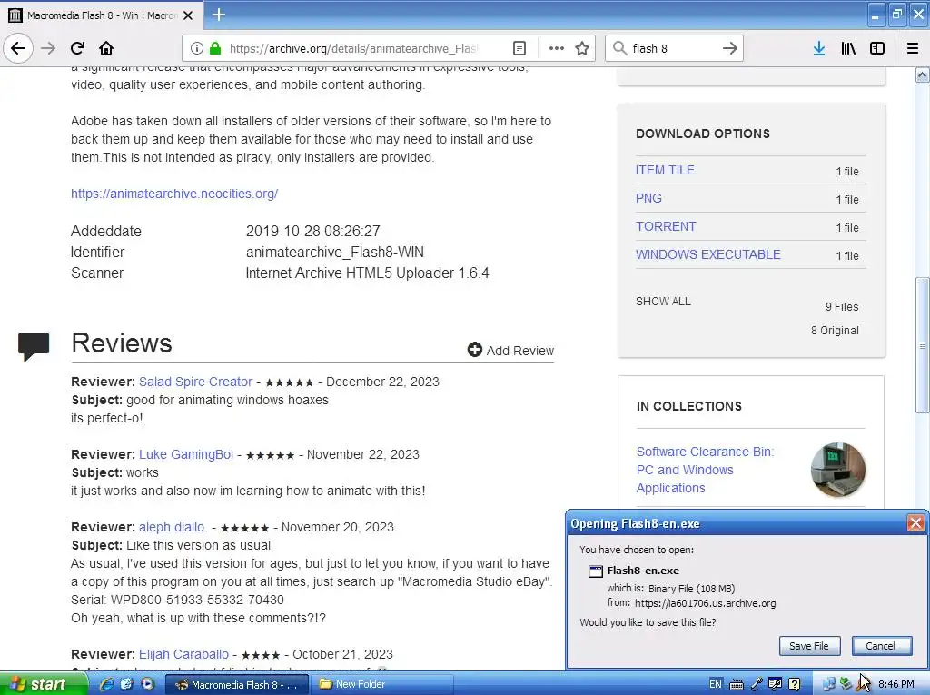Click SHOW ALL files link

[x=663, y=302]
